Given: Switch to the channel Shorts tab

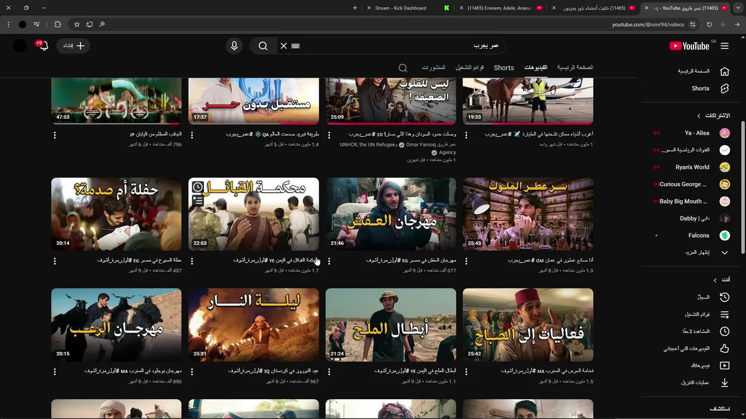Looking at the screenshot, I should click(504, 68).
